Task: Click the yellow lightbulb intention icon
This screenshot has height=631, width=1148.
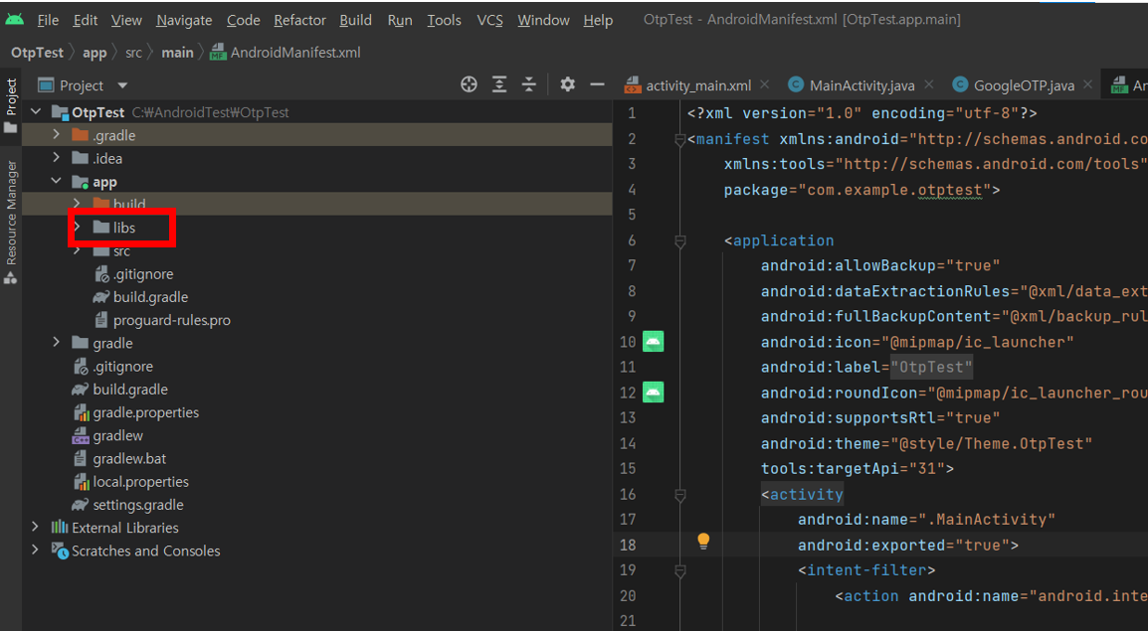Action: click(x=703, y=541)
